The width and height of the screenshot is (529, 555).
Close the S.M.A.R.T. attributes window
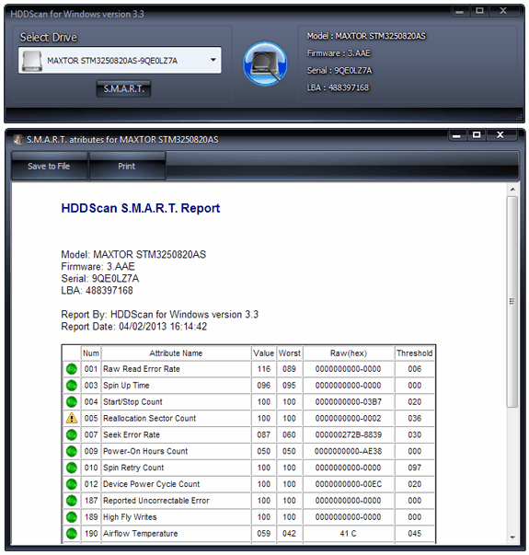(500, 135)
